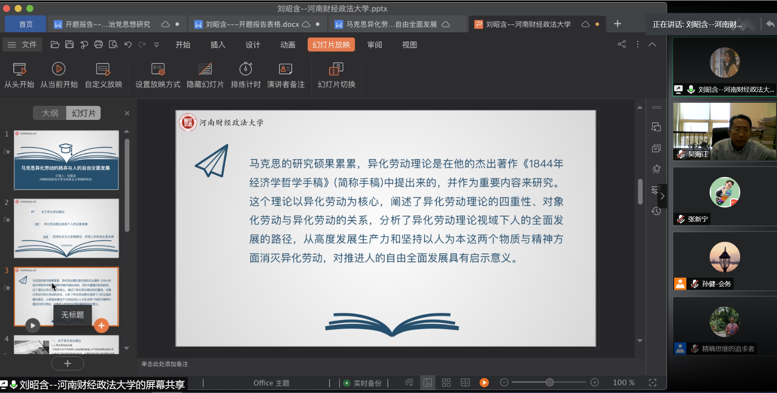Select slide 4 thumbnail
Viewport: 777px width, 393px height.
[x=66, y=345]
